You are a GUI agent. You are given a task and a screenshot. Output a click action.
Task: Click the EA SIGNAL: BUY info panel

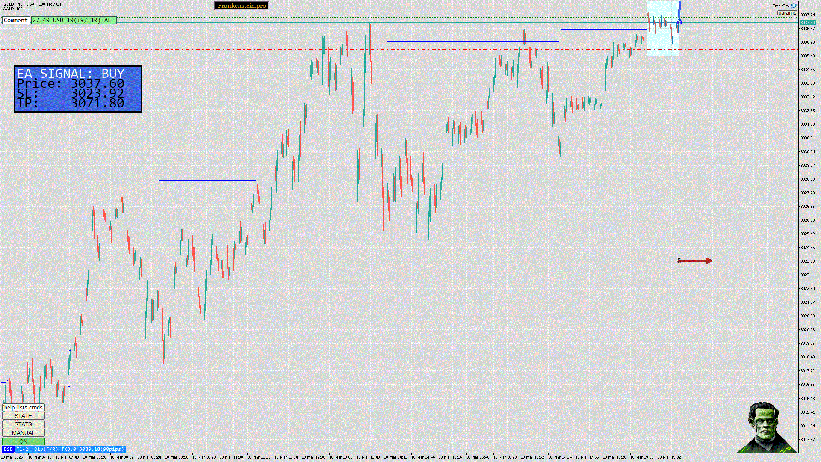pos(78,89)
